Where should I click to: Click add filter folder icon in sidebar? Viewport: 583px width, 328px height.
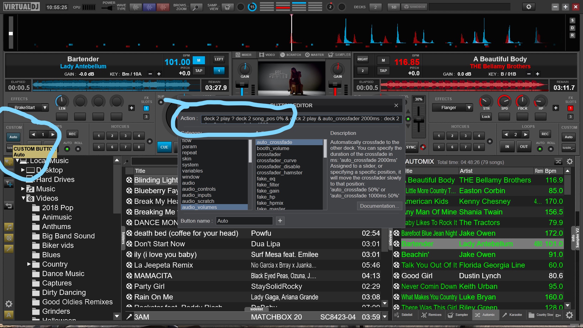point(9,184)
